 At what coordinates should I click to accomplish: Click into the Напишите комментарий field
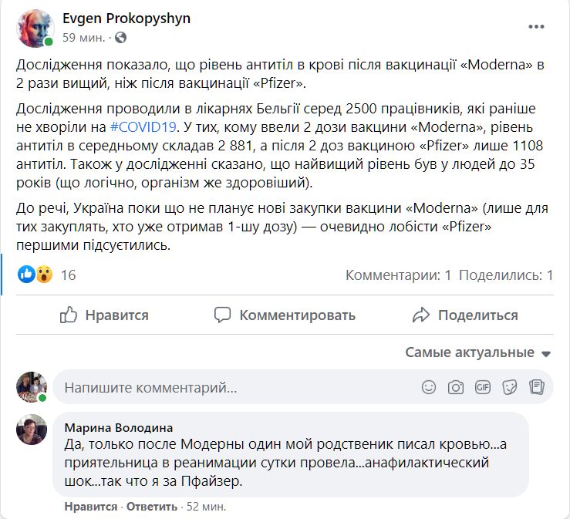tap(231, 387)
